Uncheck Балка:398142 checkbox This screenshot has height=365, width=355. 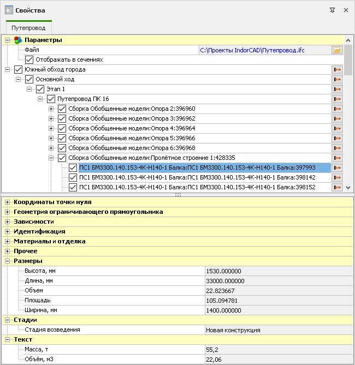(73, 177)
